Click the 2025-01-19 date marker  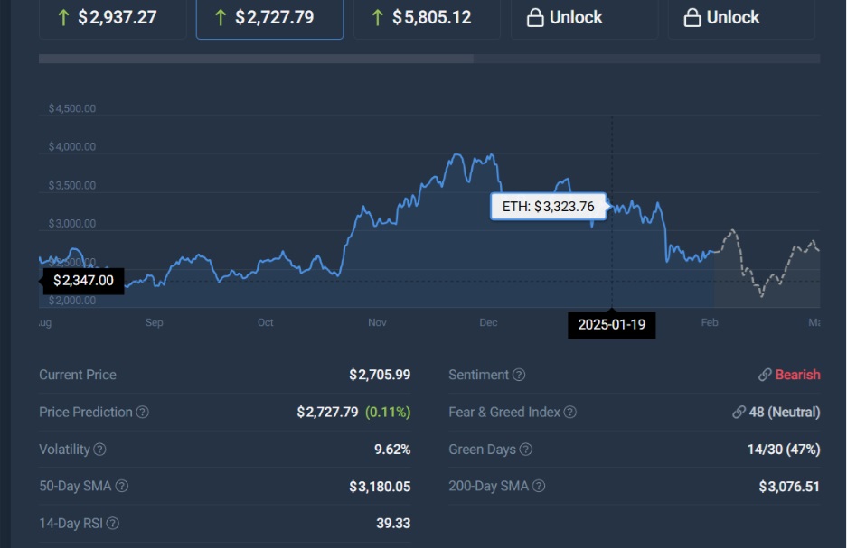pyautogui.click(x=612, y=324)
